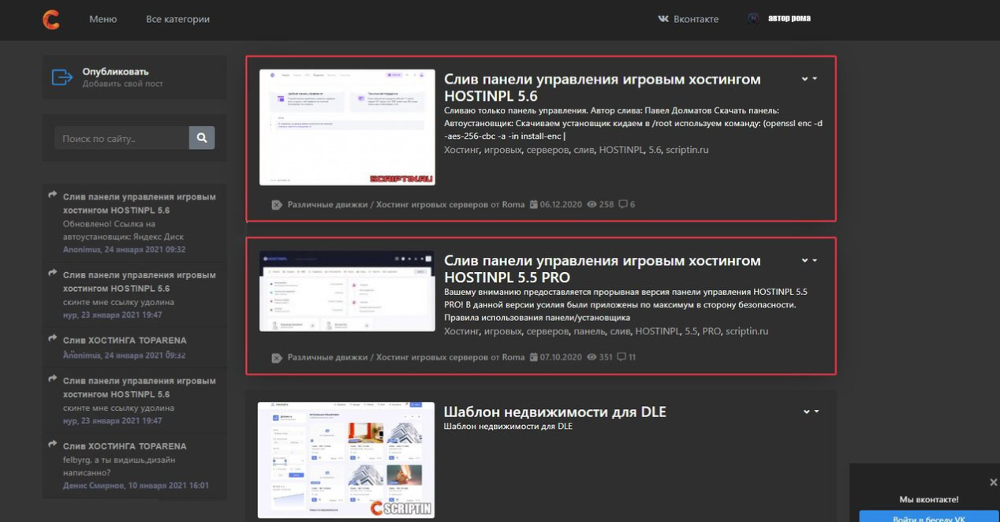Image resolution: width=1000 pixels, height=522 pixels.
Task: Focus the Поиск по сайту search field
Action: tap(122, 138)
